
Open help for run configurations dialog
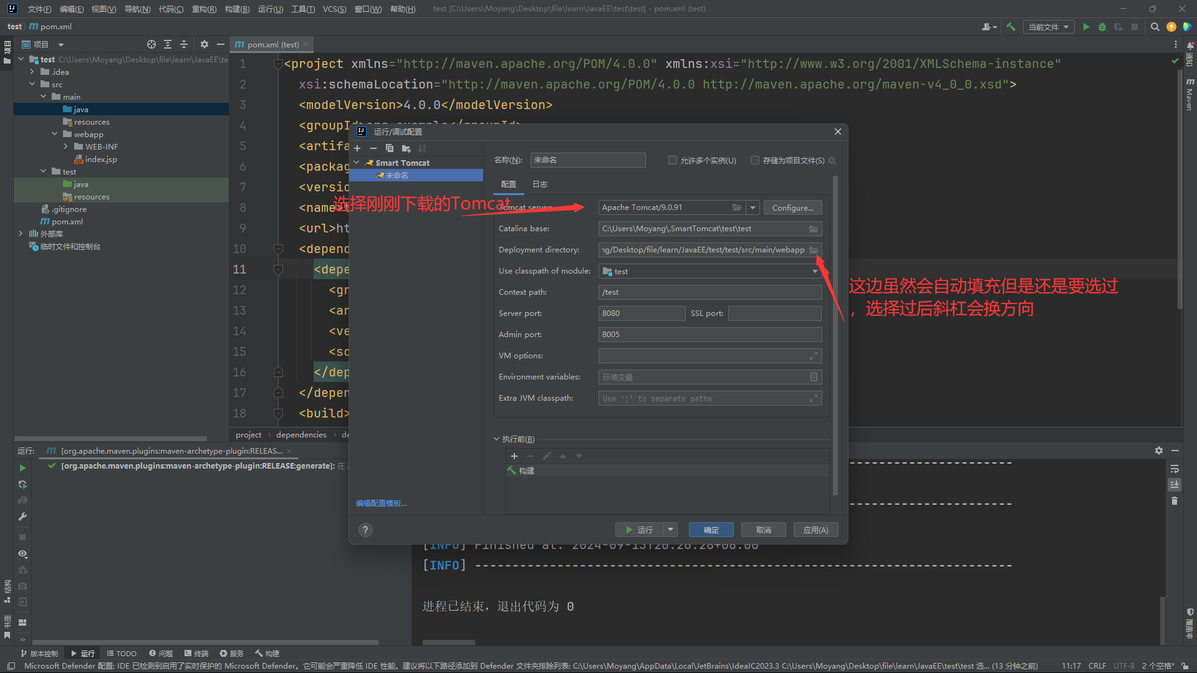pyautogui.click(x=365, y=530)
